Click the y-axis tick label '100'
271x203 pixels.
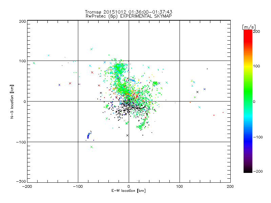click(x=22, y=61)
